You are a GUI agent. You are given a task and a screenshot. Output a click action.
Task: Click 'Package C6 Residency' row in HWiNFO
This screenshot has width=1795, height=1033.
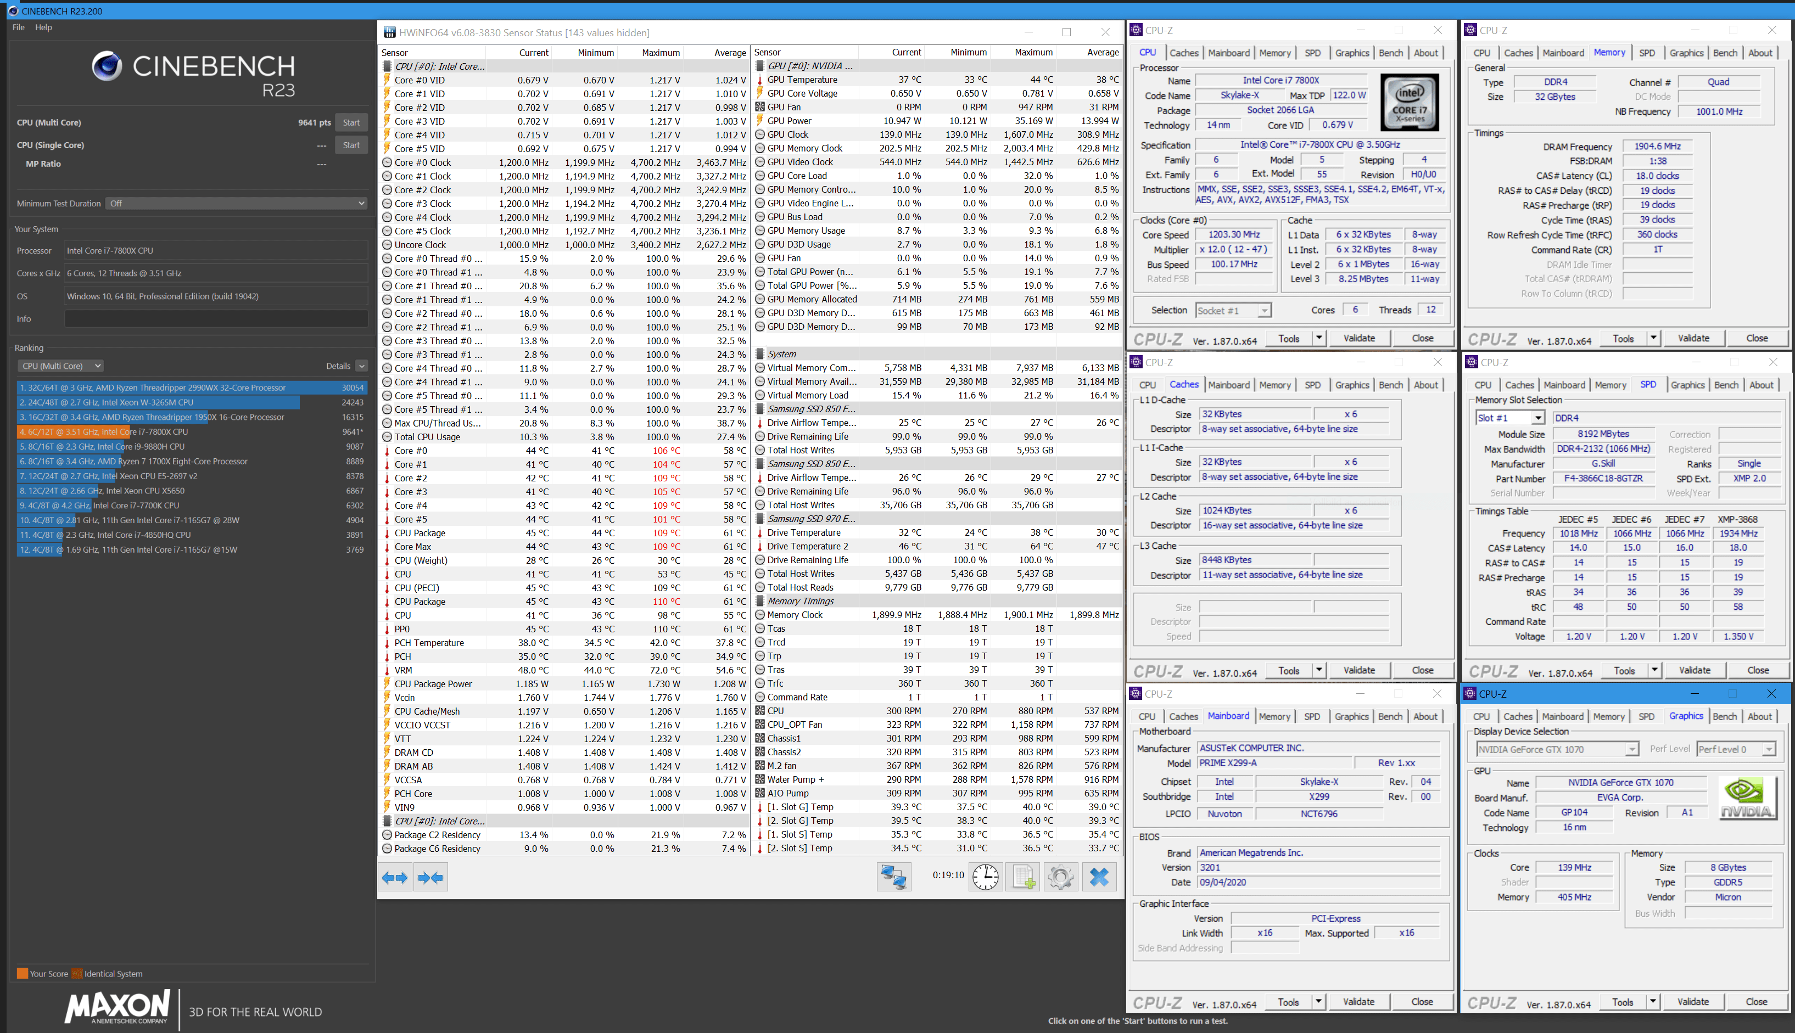tap(565, 849)
